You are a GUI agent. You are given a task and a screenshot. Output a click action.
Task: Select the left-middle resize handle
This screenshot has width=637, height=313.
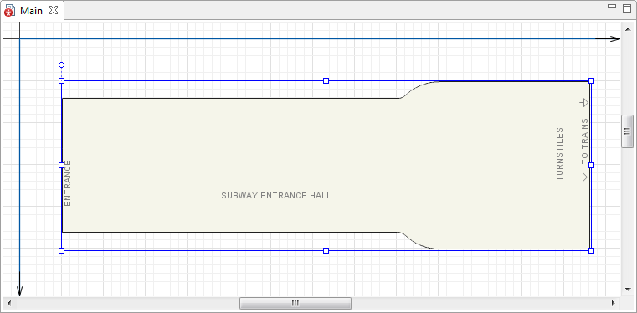tap(61, 165)
